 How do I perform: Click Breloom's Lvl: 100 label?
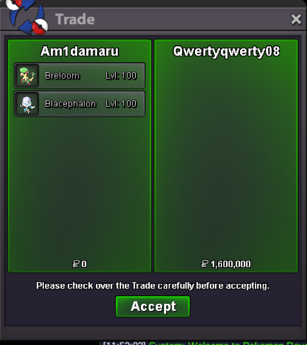pos(121,76)
